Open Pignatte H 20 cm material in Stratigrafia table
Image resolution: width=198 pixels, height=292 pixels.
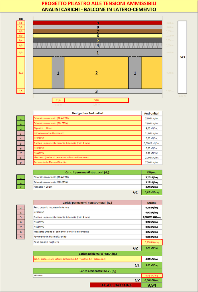coord(87,128)
